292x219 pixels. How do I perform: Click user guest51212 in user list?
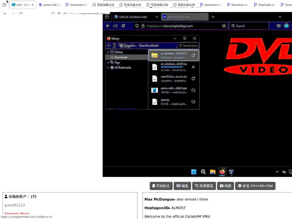point(15,205)
